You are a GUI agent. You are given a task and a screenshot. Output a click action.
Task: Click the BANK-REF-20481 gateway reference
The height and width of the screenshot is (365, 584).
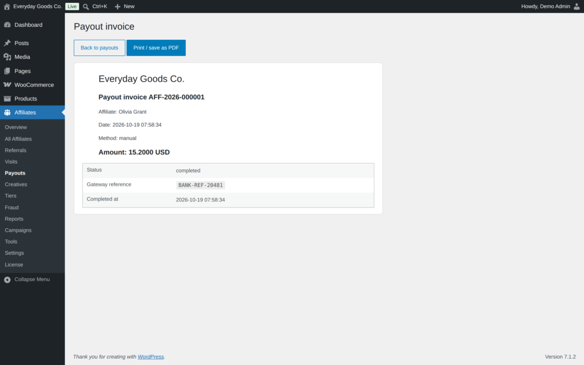(200, 185)
